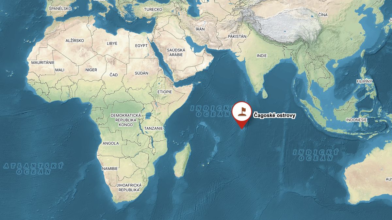Click the ALŽÍRSKO label
392x220 pixels.
click(x=74, y=40)
